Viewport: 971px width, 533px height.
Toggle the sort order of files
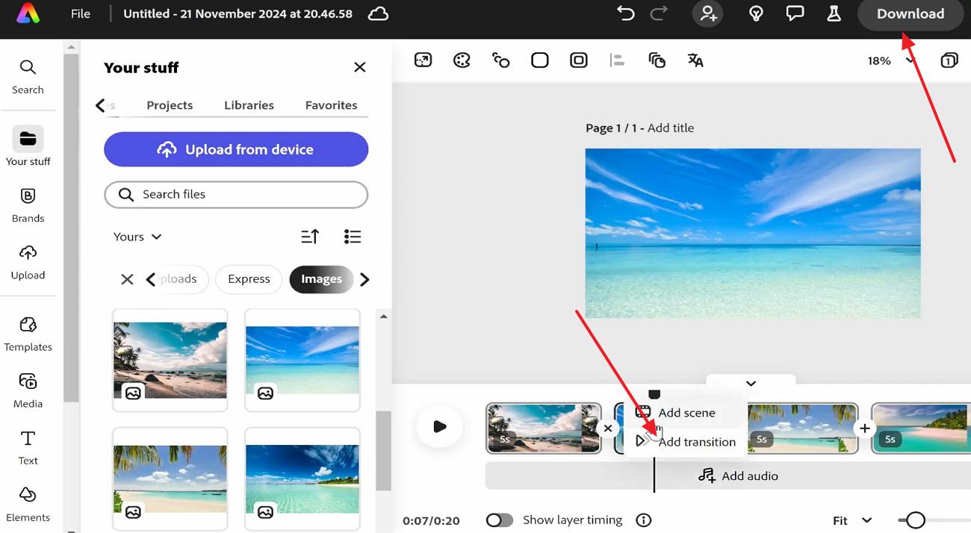coord(310,236)
